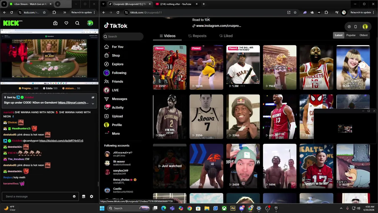The image size is (378, 213).
Task: Open media controls icon in Chrome
Action: point(337,12)
